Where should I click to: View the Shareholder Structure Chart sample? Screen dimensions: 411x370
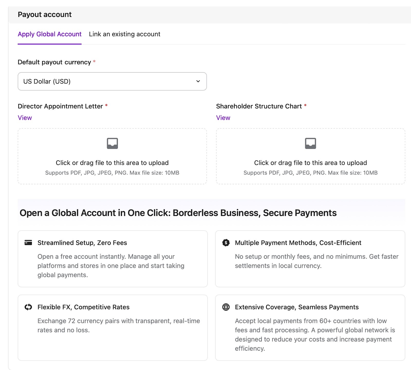click(223, 118)
